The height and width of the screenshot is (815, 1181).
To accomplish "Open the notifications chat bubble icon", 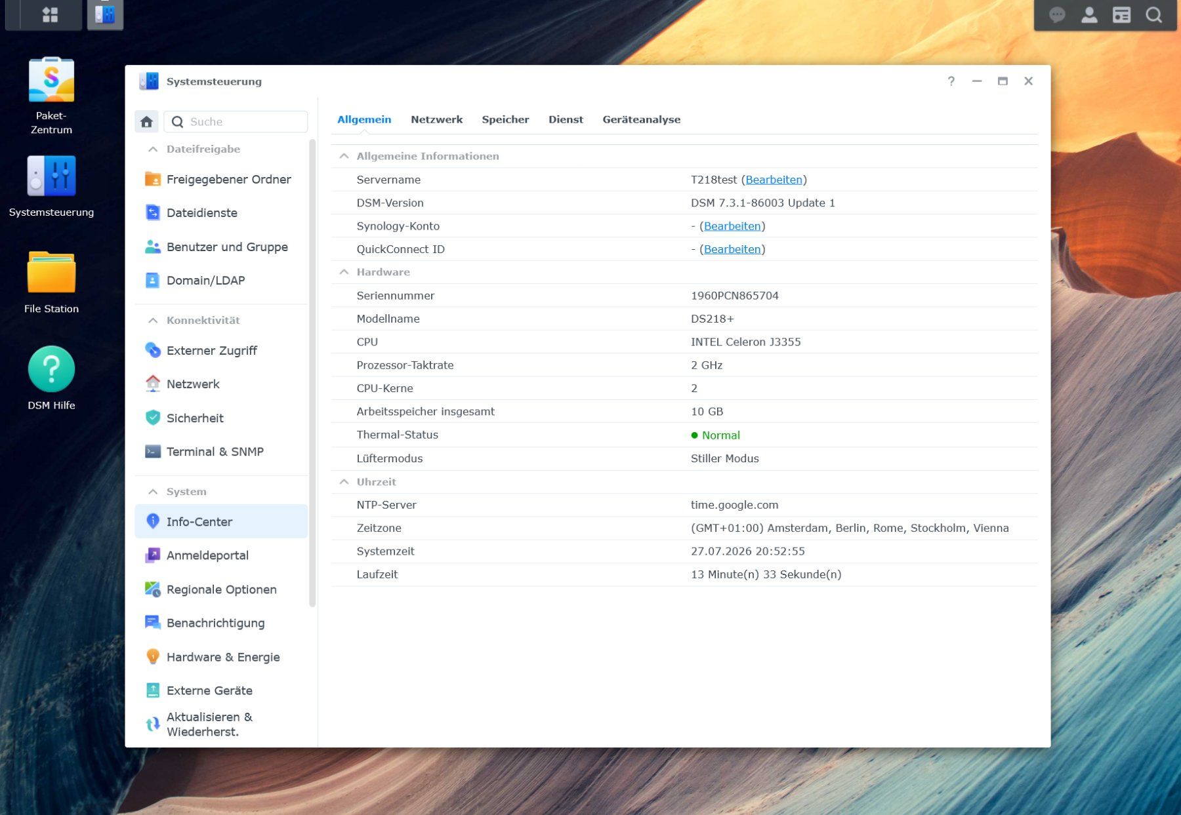I will coord(1056,15).
